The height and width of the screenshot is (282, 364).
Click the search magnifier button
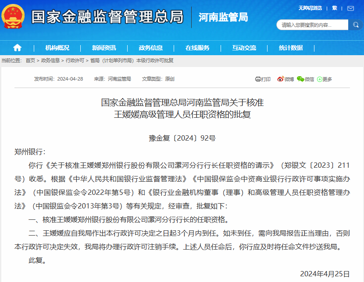coord(355,25)
